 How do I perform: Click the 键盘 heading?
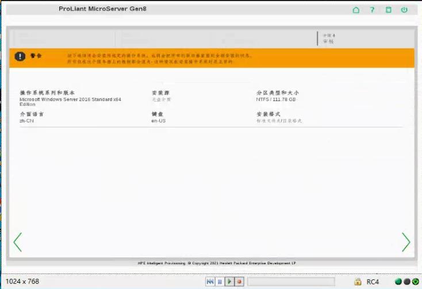(x=158, y=114)
